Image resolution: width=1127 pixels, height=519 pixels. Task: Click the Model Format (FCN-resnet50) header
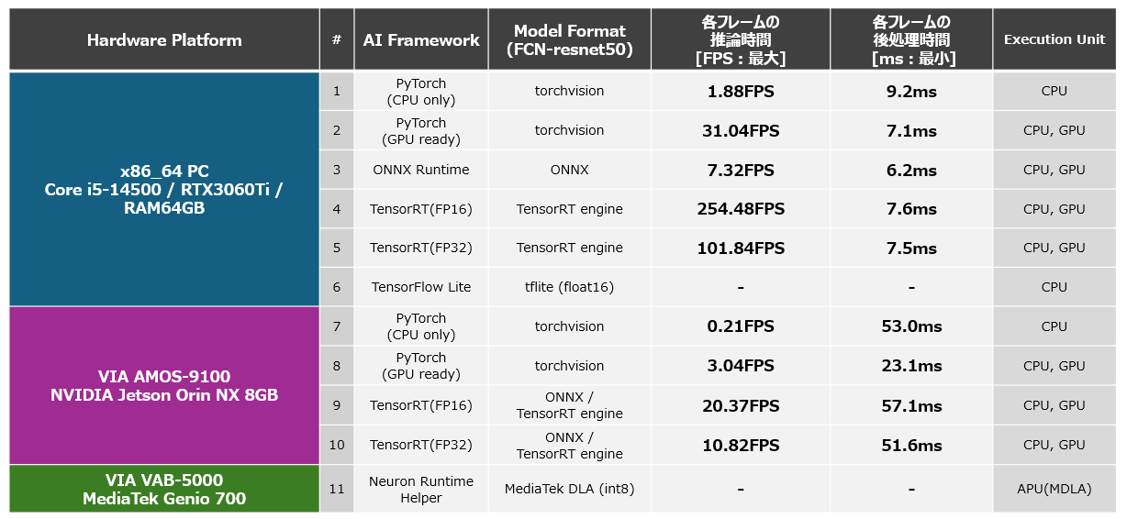(x=570, y=41)
